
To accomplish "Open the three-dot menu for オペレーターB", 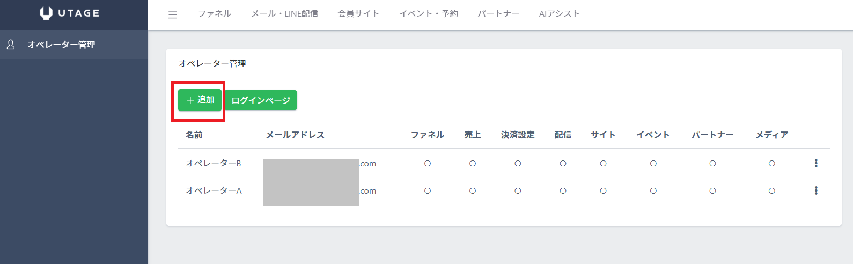I will pyautogui.click(x=816, y=163).
